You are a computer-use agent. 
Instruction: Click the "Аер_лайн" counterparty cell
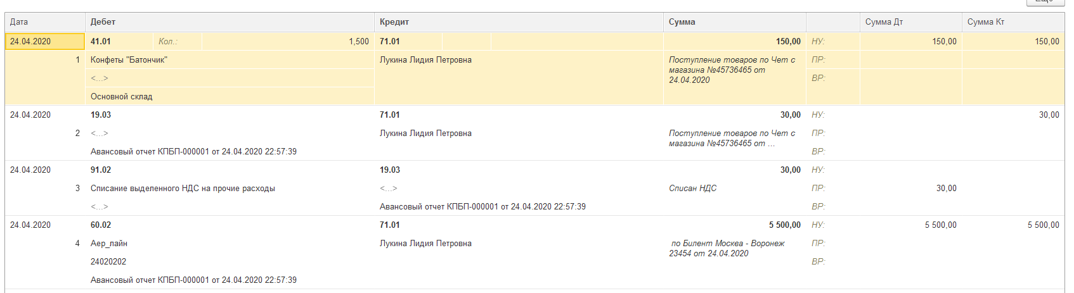109,244
